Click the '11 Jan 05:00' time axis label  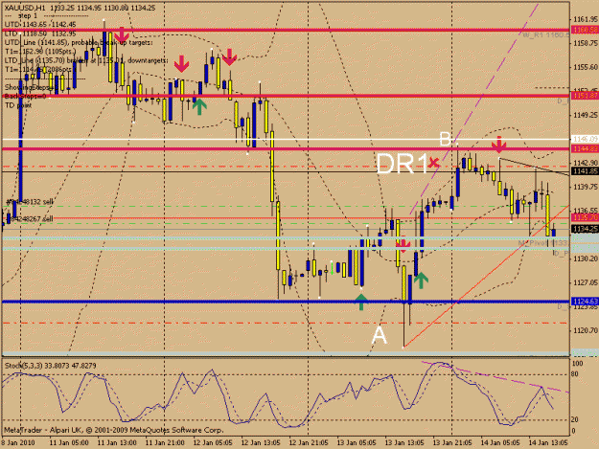pyautogui.click(x=69, y=442)
